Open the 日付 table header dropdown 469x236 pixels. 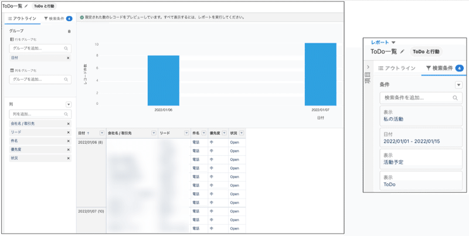(101, 134)
